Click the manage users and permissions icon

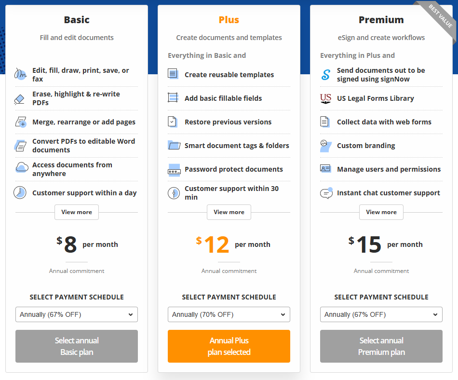pos(325,169)
